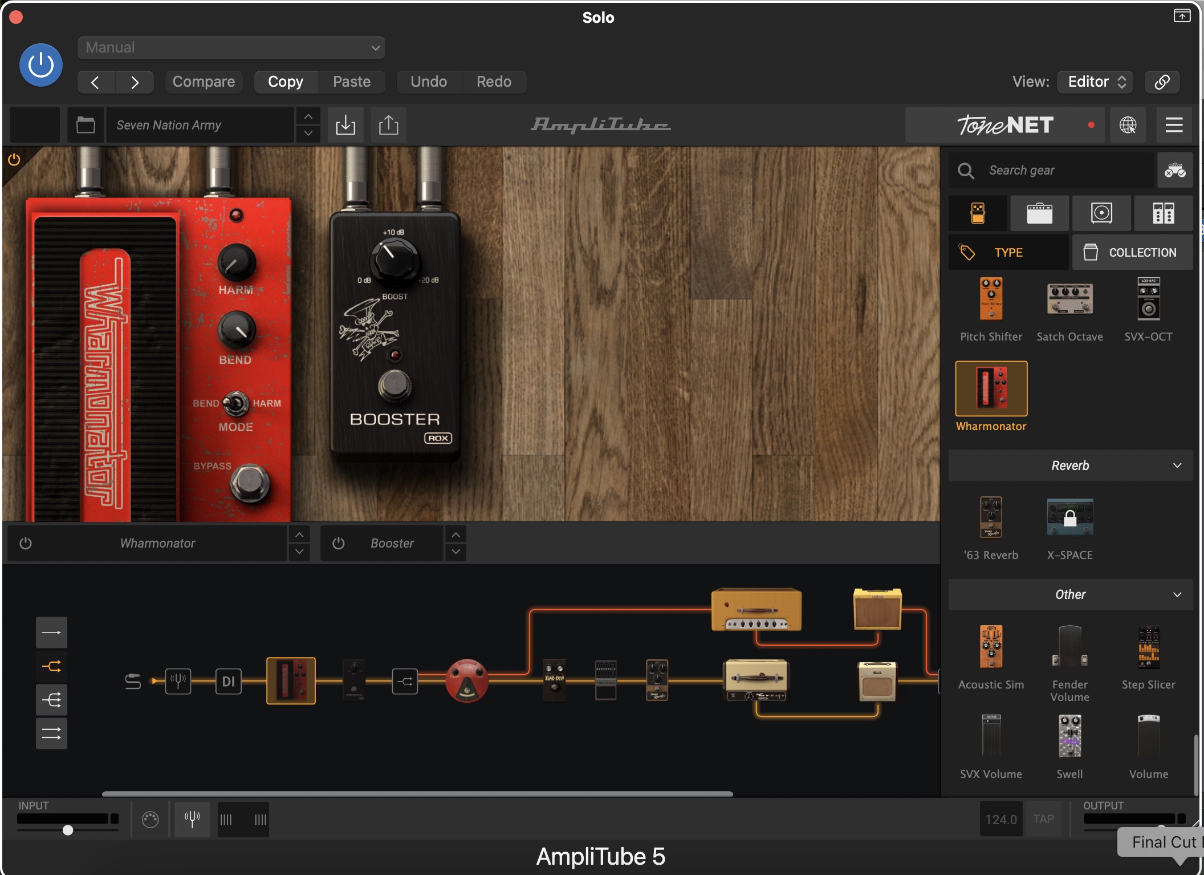Click the Compare button
This screenshot has height=875, width=1204.
(204, 82)
